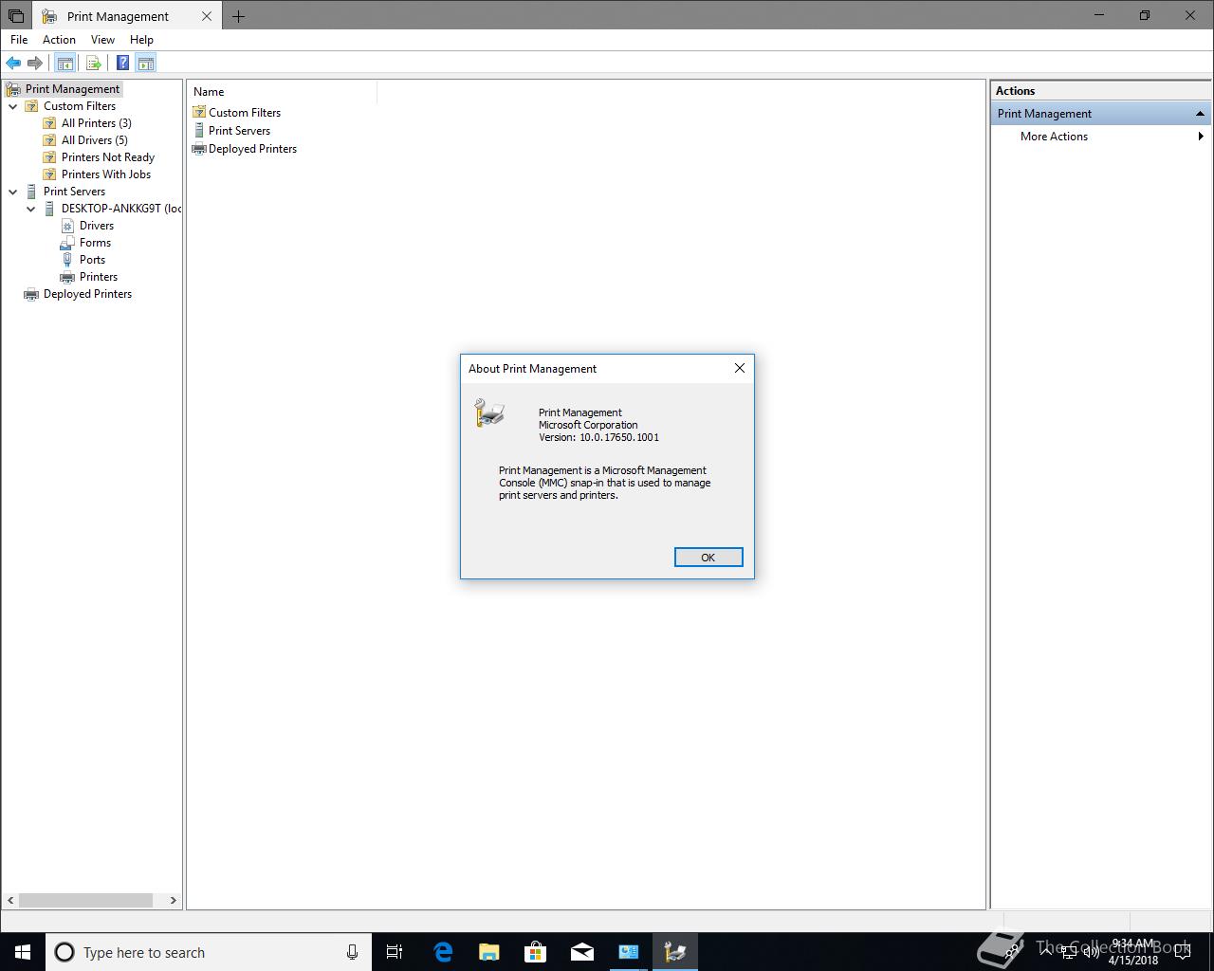Select Print Servers tree node

point(74,192)
